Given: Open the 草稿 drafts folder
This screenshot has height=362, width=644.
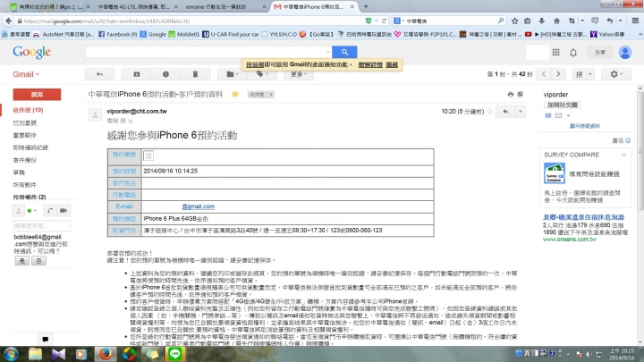Looking at the screenshot, I should (x=19, y=173).
